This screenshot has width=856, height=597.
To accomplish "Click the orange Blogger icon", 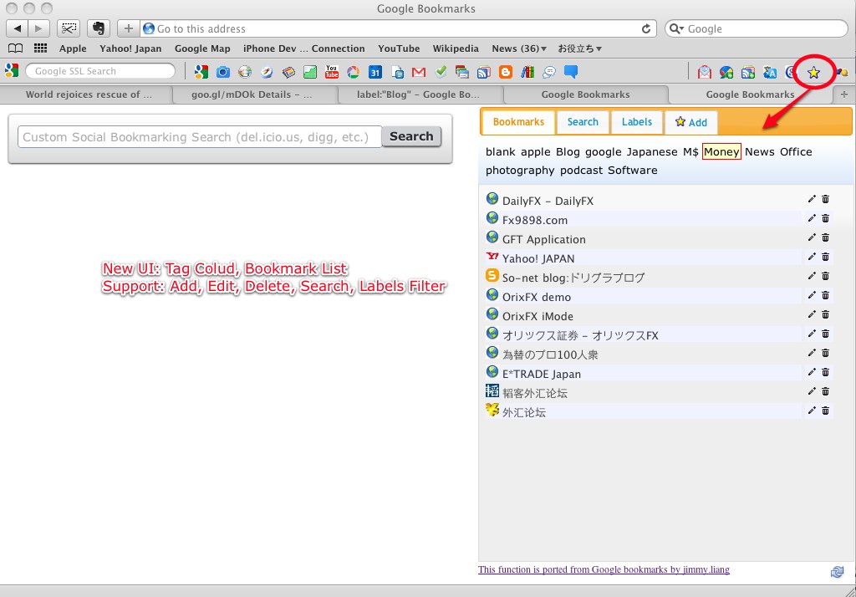I will [506, 72].
